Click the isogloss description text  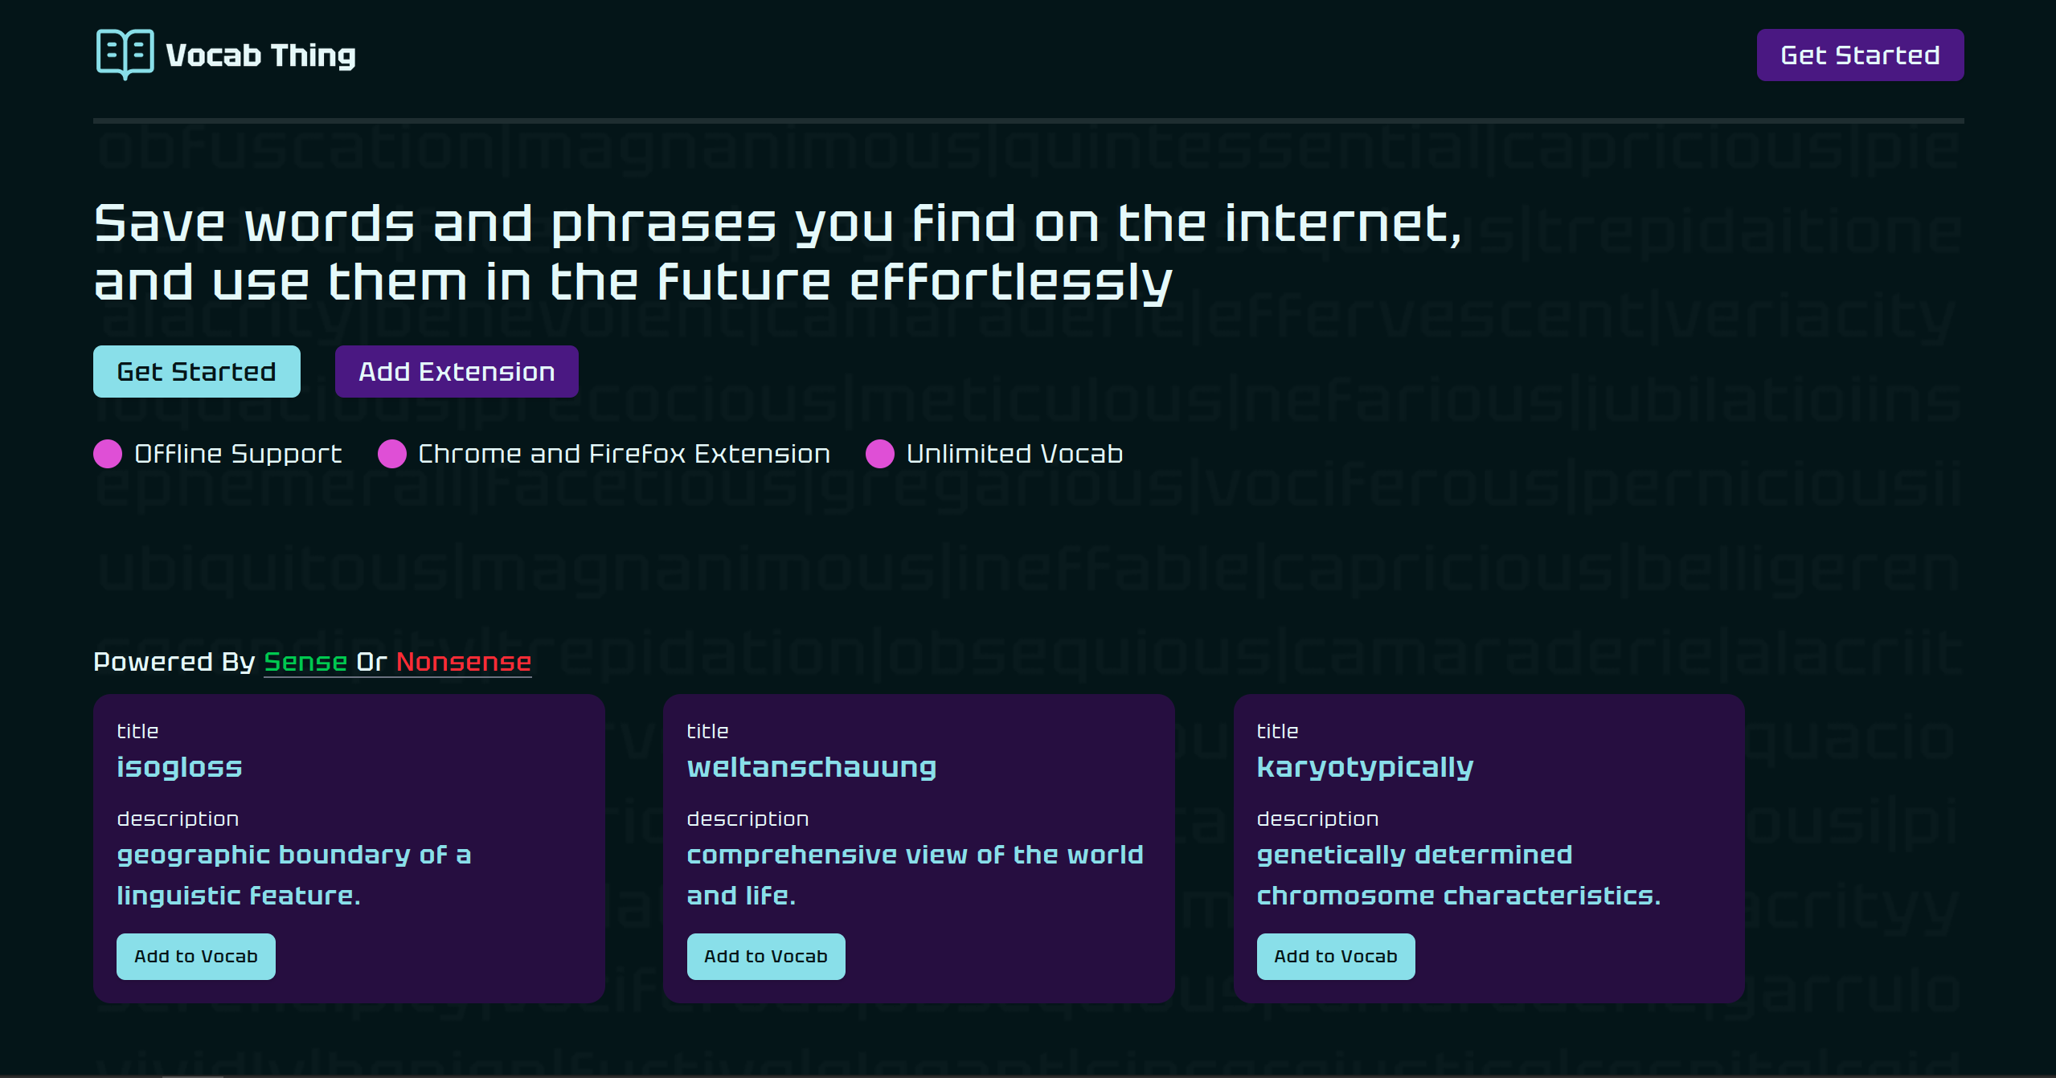click(x=293, y=875)
